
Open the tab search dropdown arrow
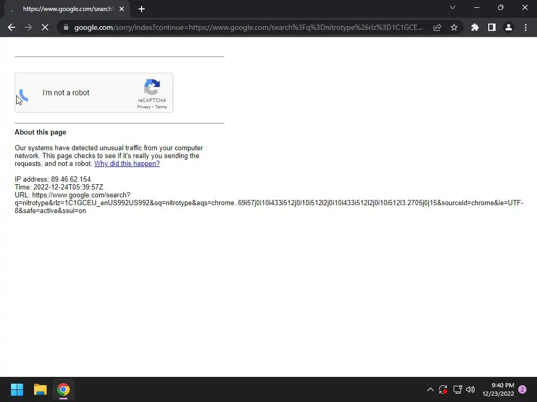453,7
